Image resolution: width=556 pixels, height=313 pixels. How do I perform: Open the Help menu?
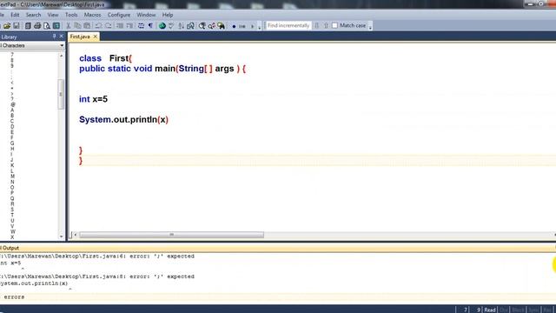(x=168, y=15)
